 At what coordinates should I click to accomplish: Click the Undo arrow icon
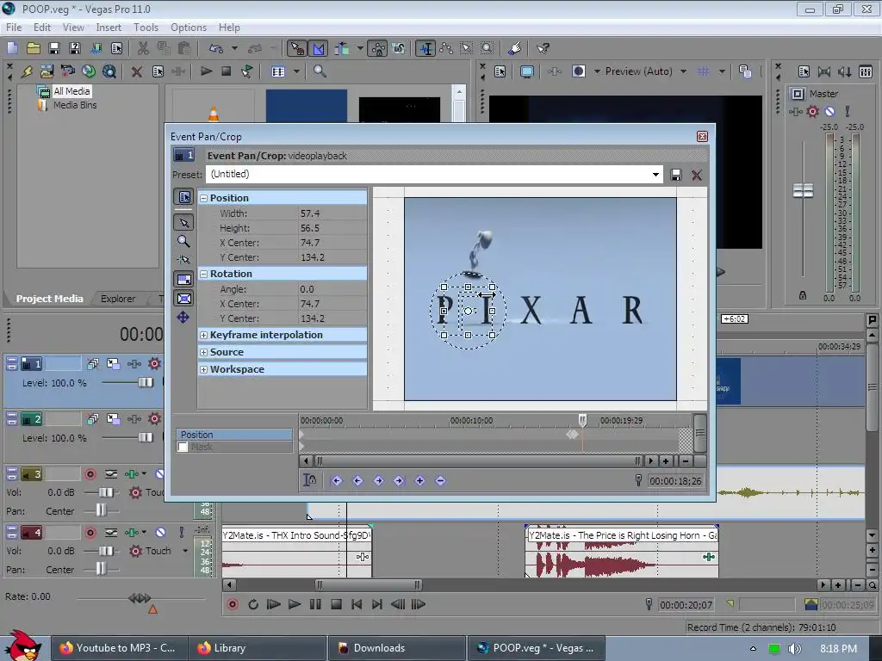coord(216,48)
